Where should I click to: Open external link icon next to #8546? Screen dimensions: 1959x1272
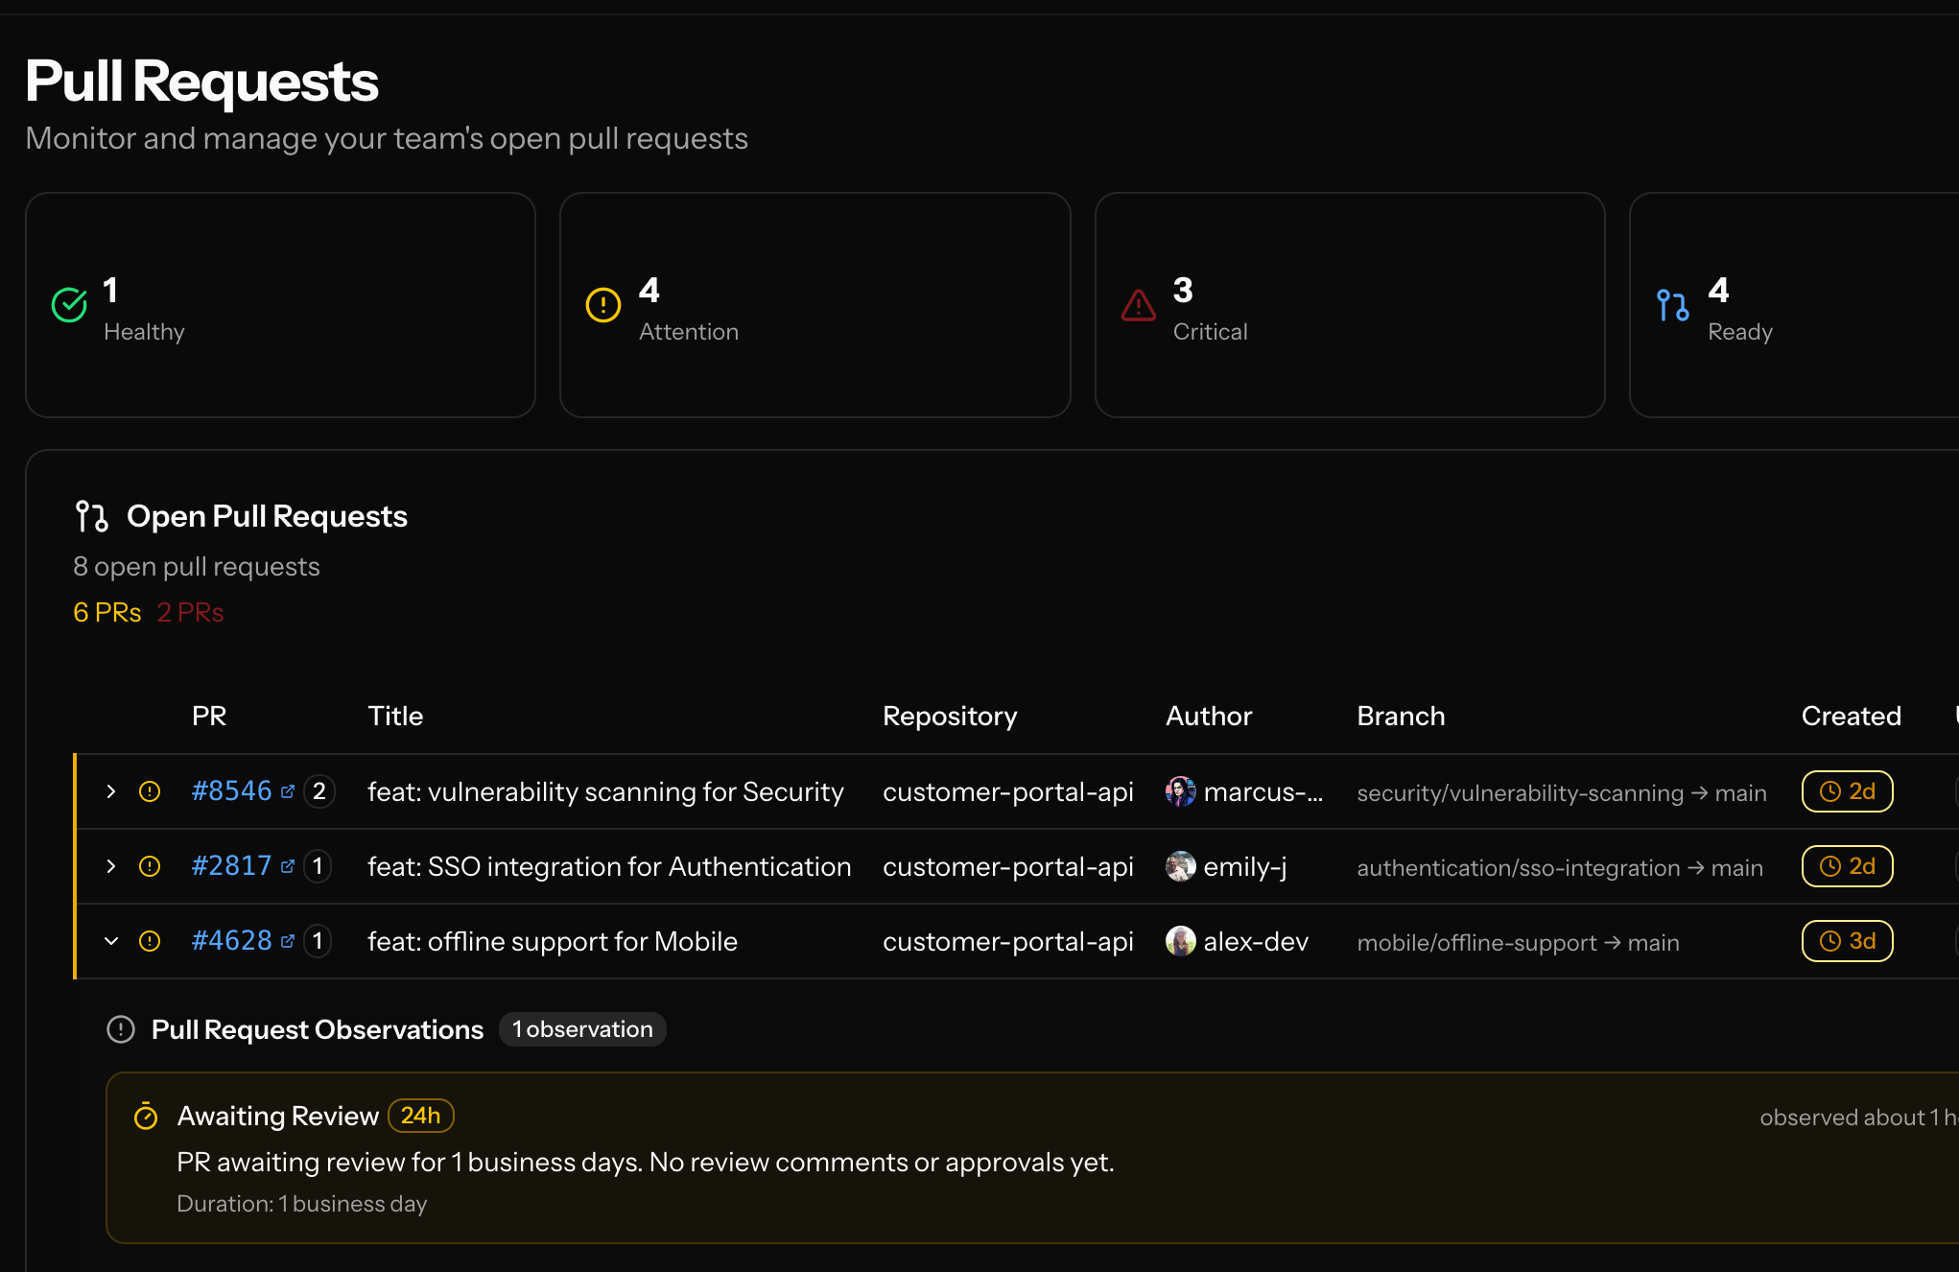tap(288, 791)
